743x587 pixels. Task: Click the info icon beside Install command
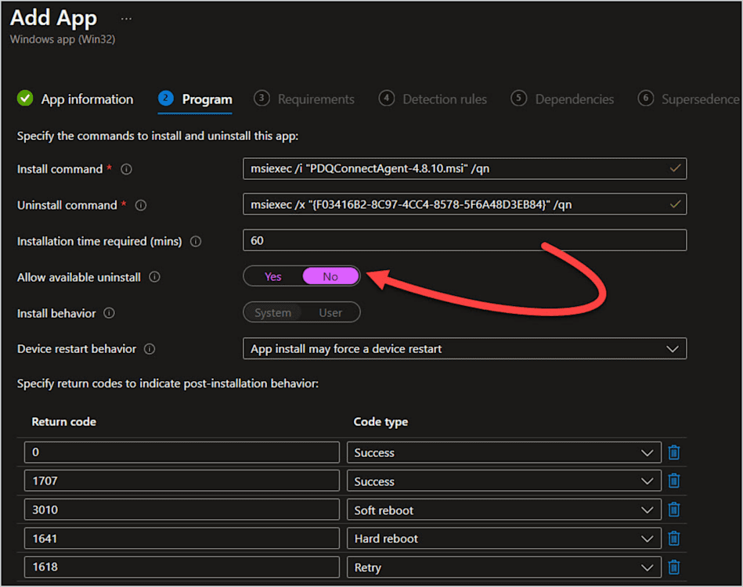[x=126, y=169]
